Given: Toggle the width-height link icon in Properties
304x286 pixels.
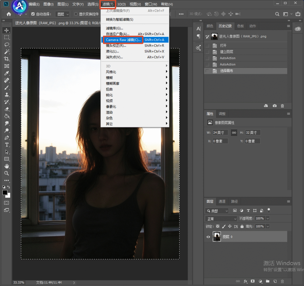Looking at the screenshot, I should (x=234, y=133).
